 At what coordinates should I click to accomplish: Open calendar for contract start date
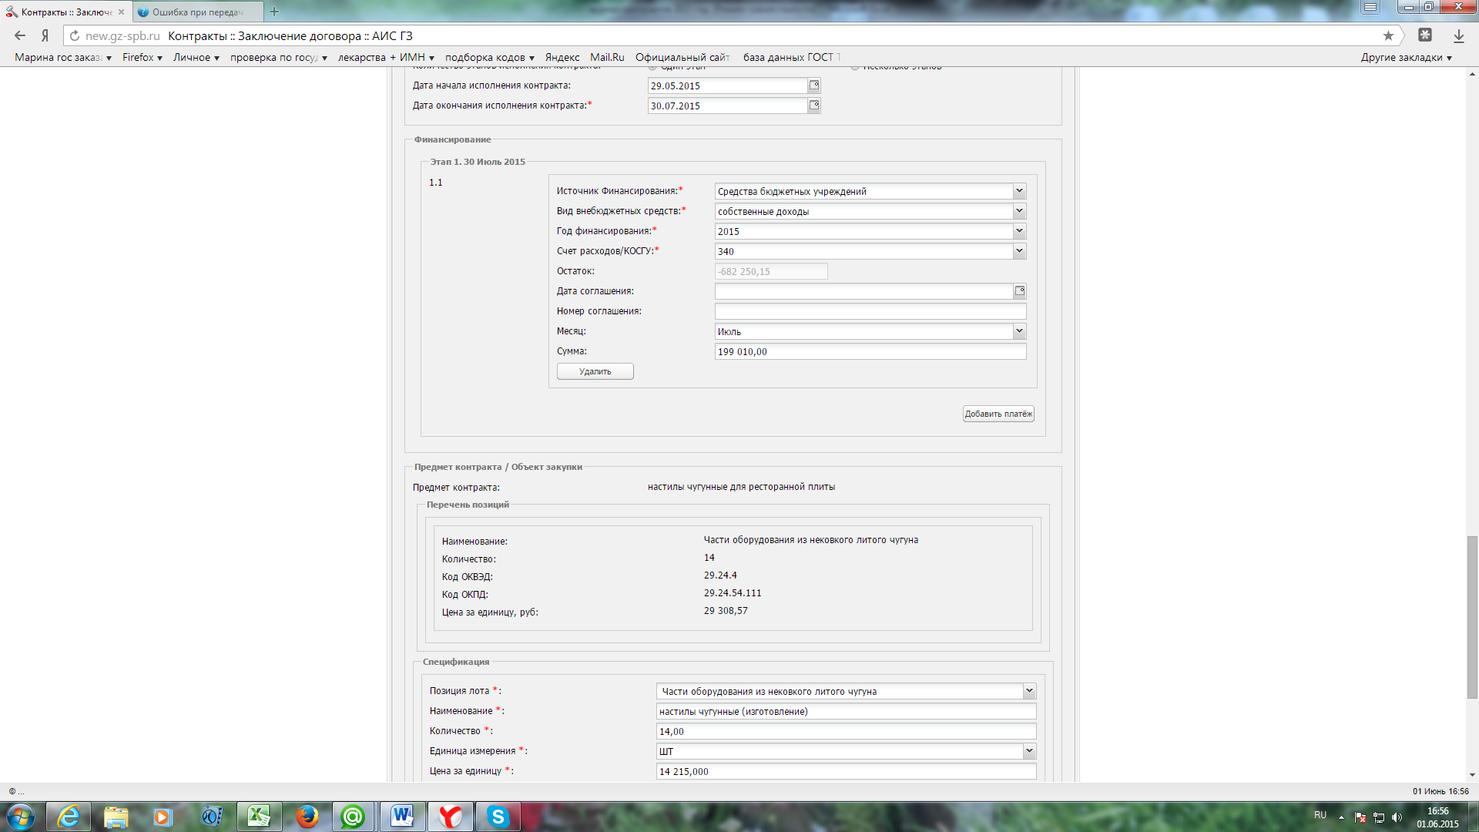(813, 86)
